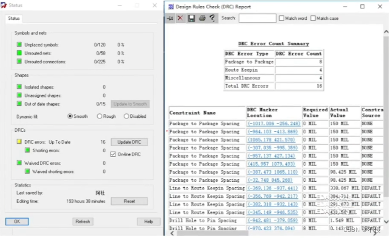The width and height of the screenshot is (389, 238).
Task: Select Rough dynamic fill option
Action: [x=100, y=116]
